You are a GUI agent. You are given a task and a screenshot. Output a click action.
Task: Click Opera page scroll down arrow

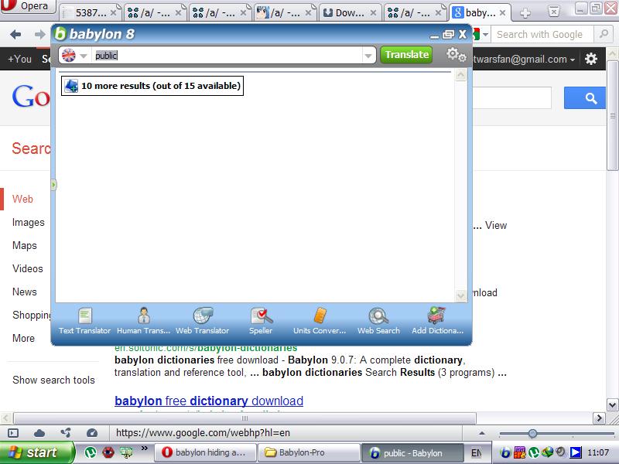pyautogui.click(x=612, y=404)
